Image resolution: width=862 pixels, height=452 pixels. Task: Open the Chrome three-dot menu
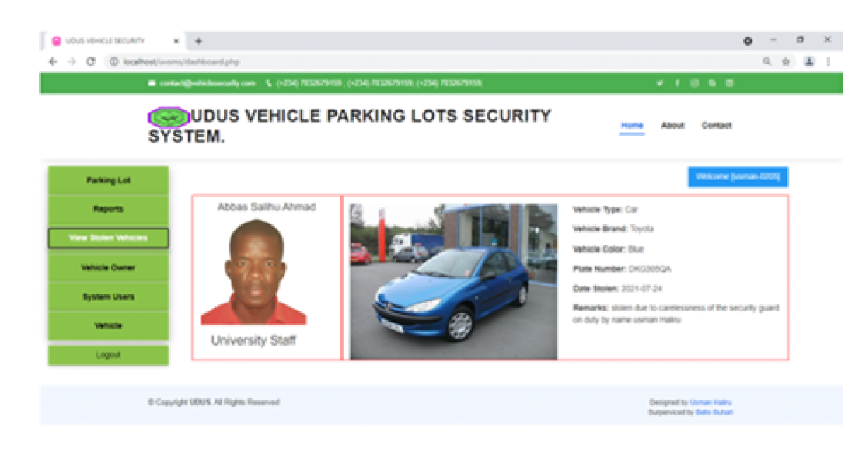coord(829,62)
